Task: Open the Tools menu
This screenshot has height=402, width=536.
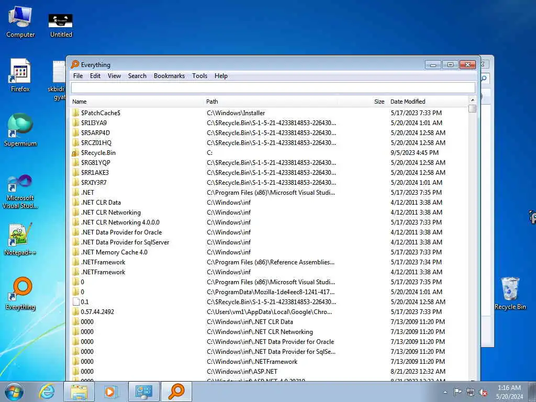Action: pyautogui.click(x=199, y=76)
